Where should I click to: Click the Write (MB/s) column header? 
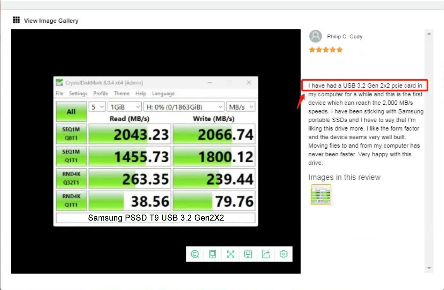pos(214,118)
